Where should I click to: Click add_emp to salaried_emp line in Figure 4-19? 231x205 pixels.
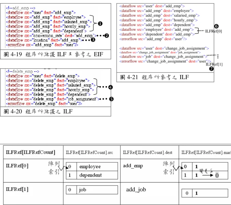49,22
